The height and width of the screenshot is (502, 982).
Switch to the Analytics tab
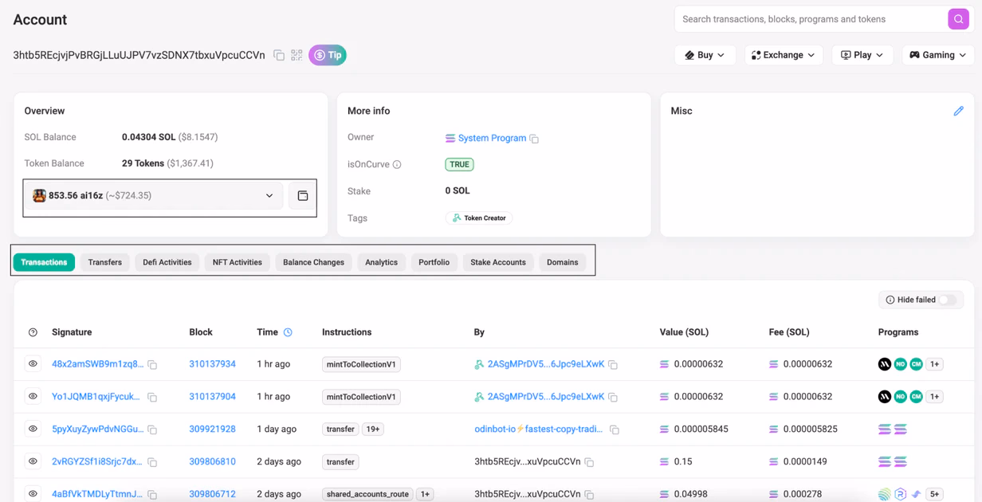(381, 262)
